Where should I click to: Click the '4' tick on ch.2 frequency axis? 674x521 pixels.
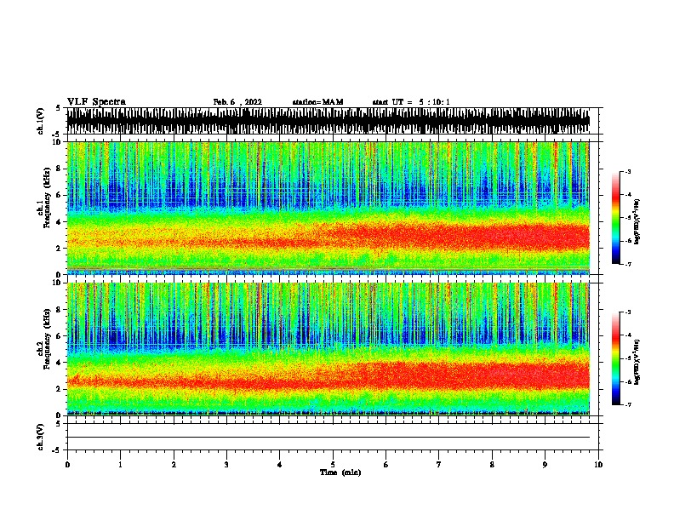coord(60,363)
